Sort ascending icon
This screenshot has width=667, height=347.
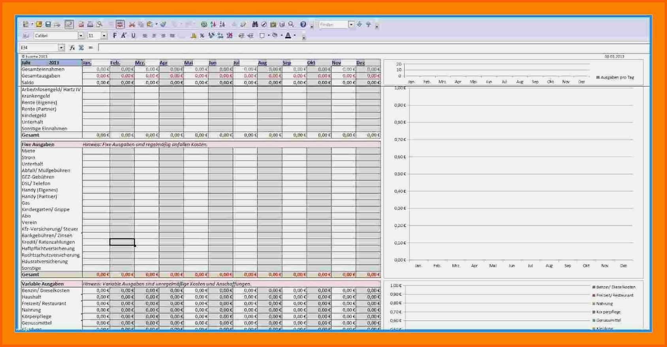pyautogui.click(x=213, y=24)
